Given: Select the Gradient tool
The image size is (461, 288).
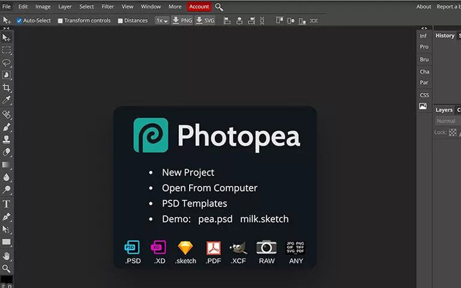Looking at the screenshot, I should (x=6, y=165).
